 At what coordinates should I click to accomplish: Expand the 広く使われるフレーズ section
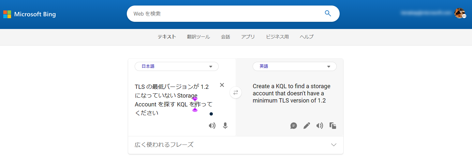[236, 145]
